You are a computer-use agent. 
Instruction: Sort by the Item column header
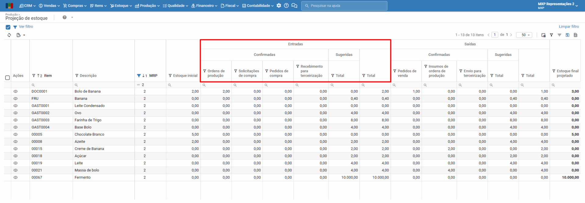tap(48, 75)
